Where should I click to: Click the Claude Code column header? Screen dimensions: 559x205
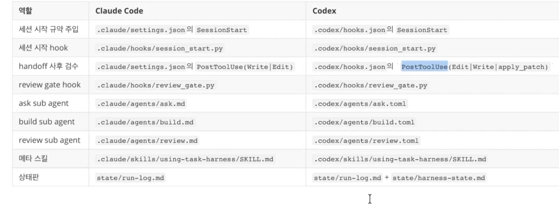click(x=119, y=11)
